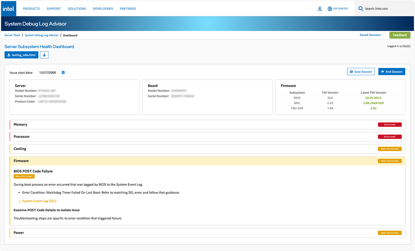Open the Products menu

coord(31,9)
